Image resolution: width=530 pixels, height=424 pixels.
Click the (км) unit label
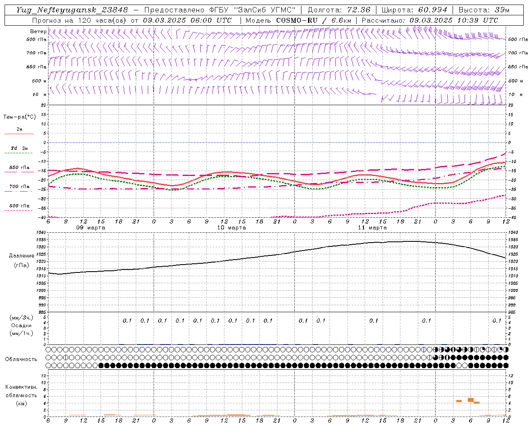click(x=21, y=403)
